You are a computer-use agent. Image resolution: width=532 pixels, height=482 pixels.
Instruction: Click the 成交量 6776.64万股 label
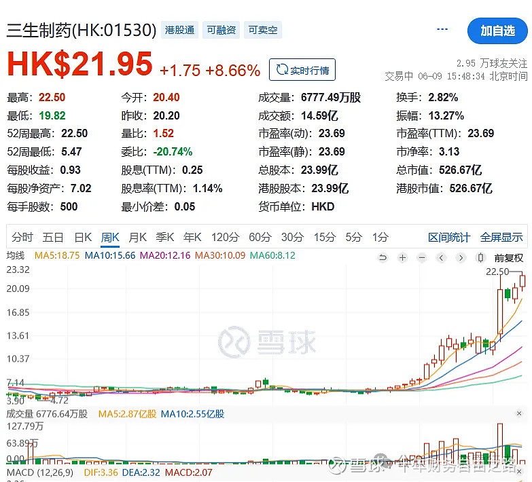(x=47, y=414)
